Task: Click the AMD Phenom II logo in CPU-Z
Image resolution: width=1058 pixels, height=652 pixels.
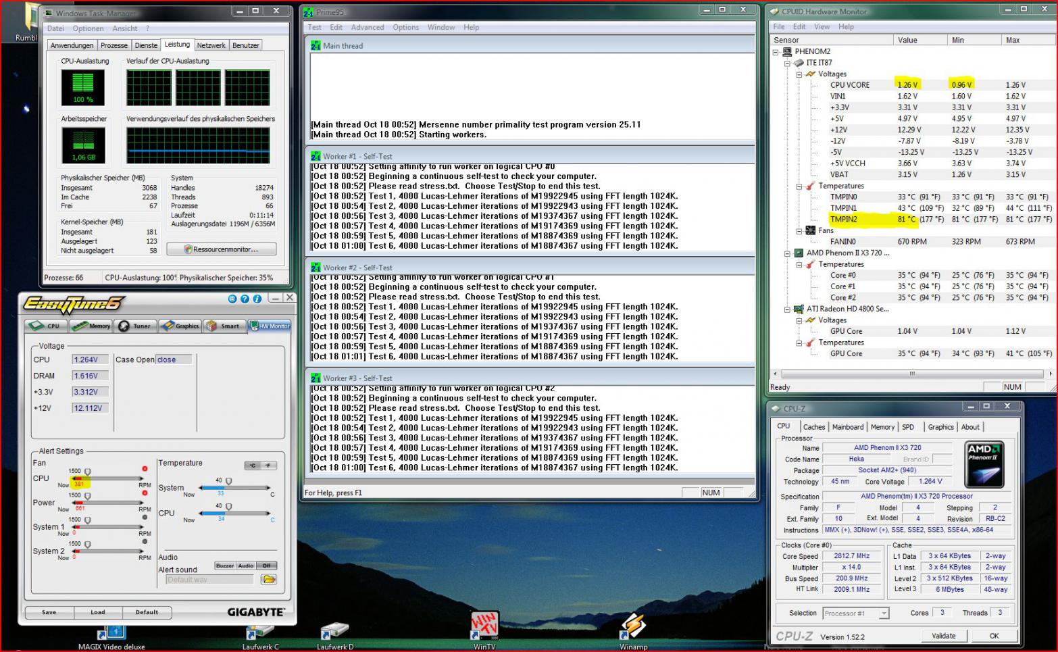Action: coord(984,464)
